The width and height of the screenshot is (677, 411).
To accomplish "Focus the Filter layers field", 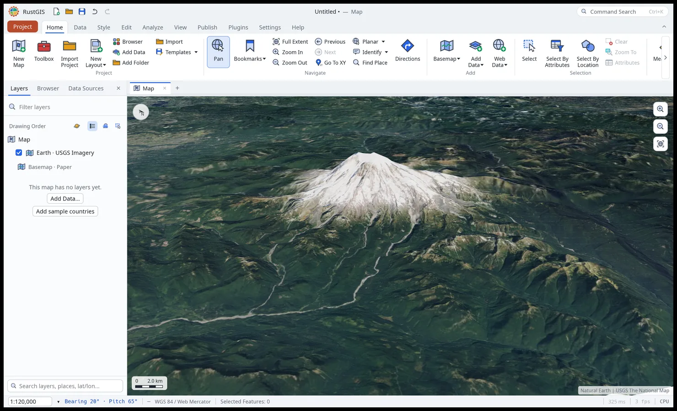I will [65, 107].
